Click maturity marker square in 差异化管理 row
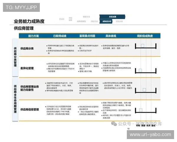Screen dimensions: 177x142 (141, 70)
